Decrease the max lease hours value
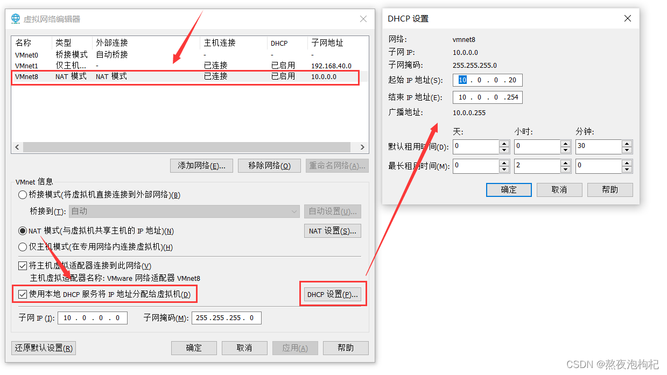This screenshot has height=375, width=667. click(x=566, y=169)
